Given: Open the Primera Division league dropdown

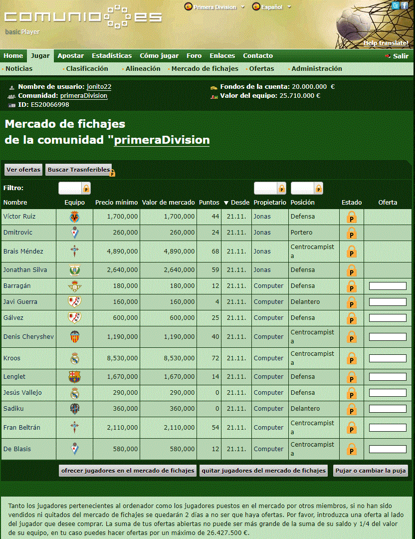Looking at the screenshot, I should (215, 7).
